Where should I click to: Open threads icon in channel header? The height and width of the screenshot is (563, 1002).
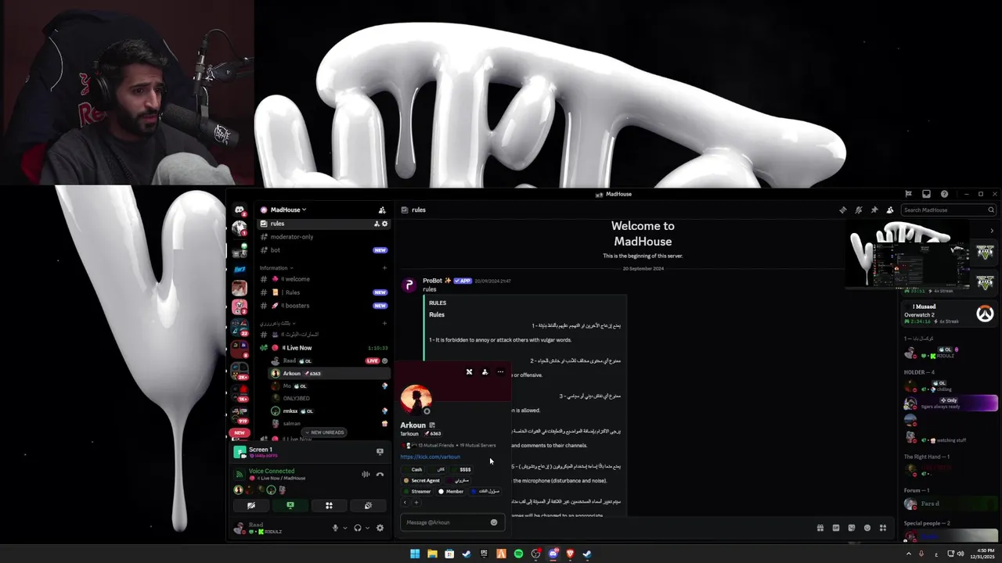[x=842, y=210]
